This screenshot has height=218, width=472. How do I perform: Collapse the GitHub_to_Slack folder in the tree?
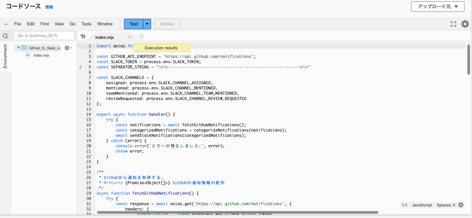tap(19, 47)
